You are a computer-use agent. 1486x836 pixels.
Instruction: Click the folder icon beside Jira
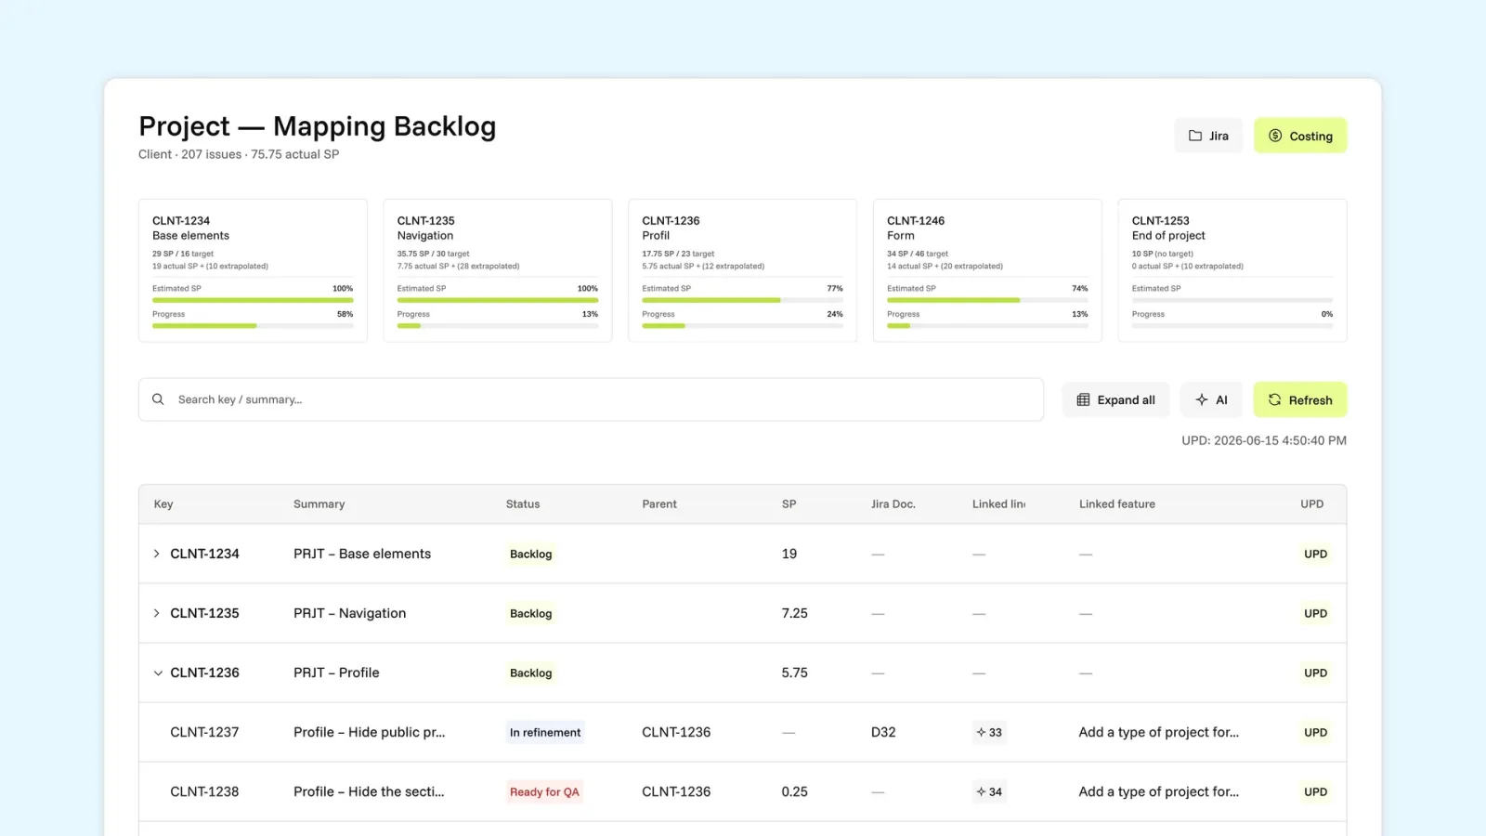(x=1195, y=136)
